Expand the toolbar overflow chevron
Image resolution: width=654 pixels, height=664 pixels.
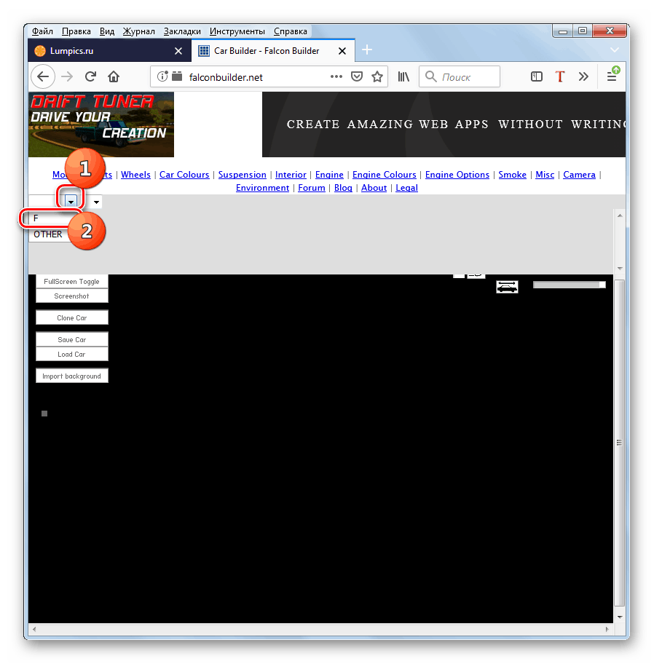[583, 76]
